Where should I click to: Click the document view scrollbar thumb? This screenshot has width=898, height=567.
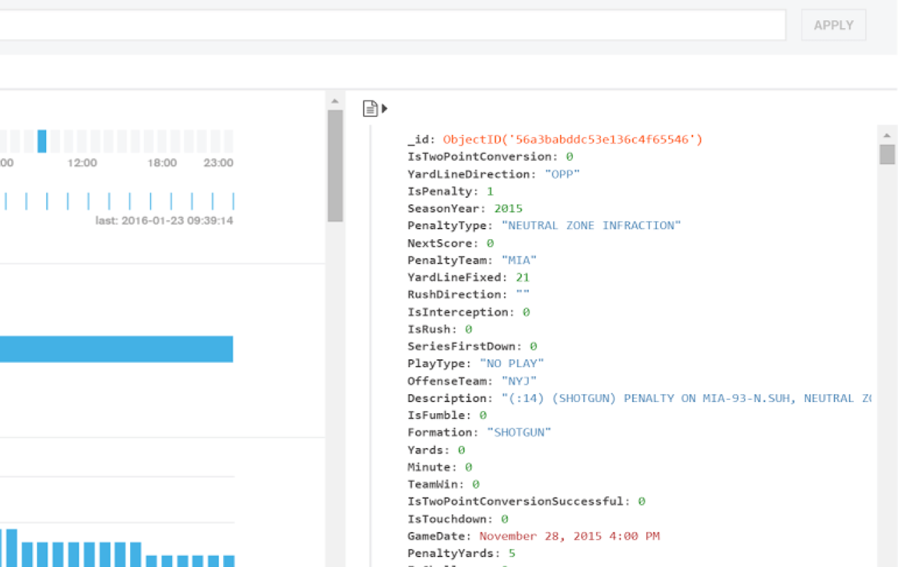click(887, 155)
